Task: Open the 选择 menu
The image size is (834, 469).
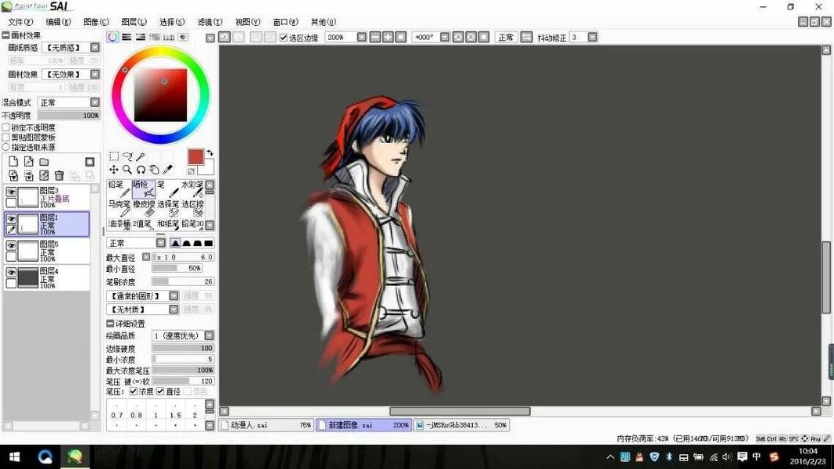Action: click(172, 22)
